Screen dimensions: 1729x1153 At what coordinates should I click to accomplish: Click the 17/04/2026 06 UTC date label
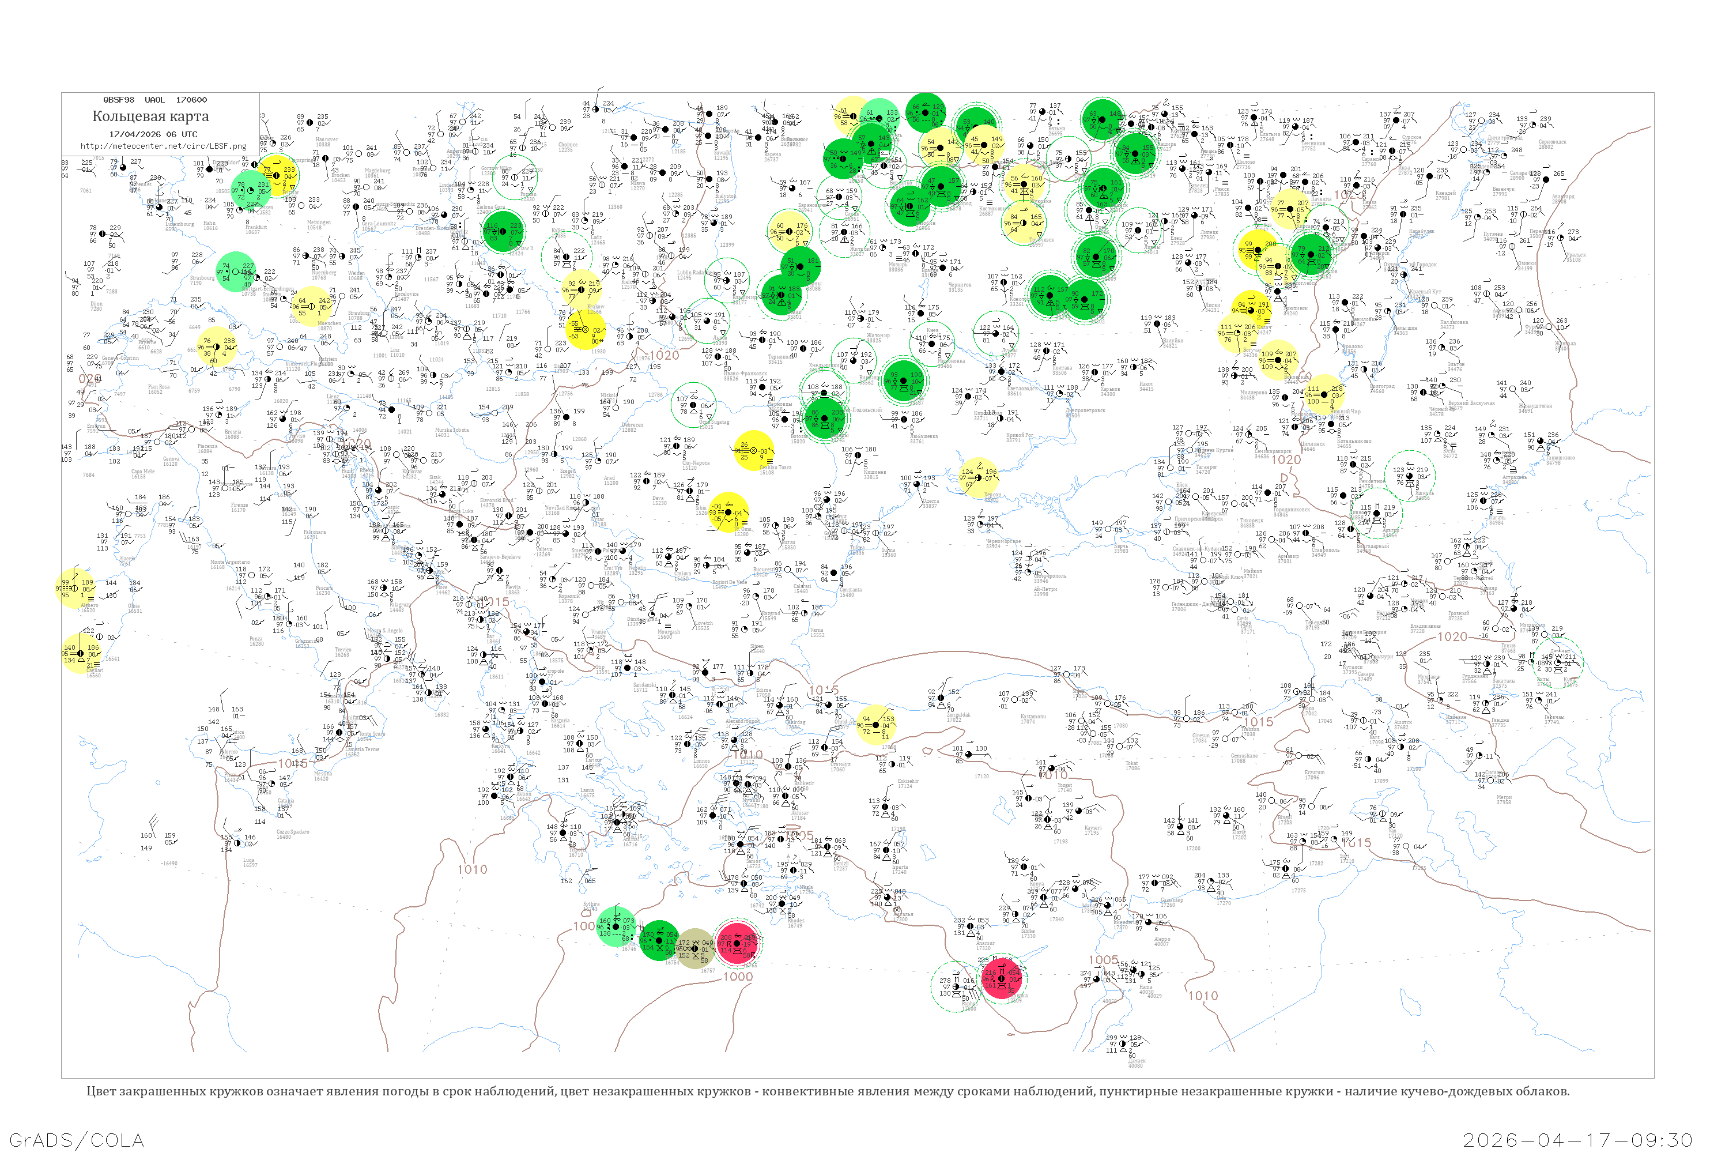tap(153, 134)
